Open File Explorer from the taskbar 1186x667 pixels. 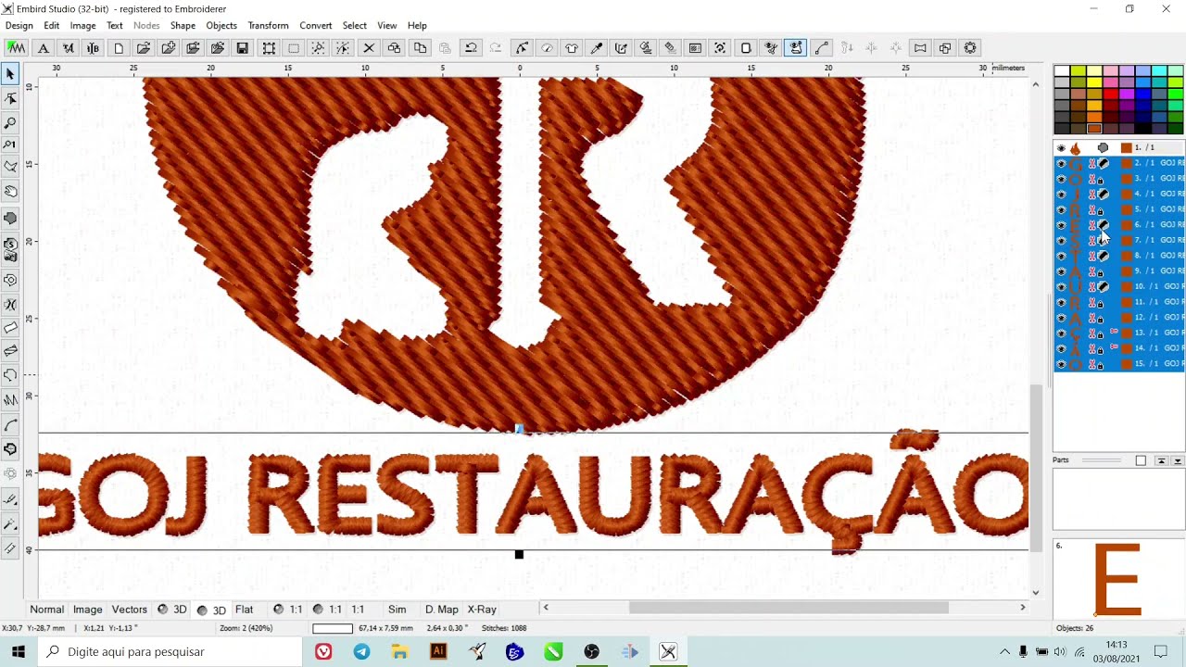pyautogui.click(x=399, y=652)
